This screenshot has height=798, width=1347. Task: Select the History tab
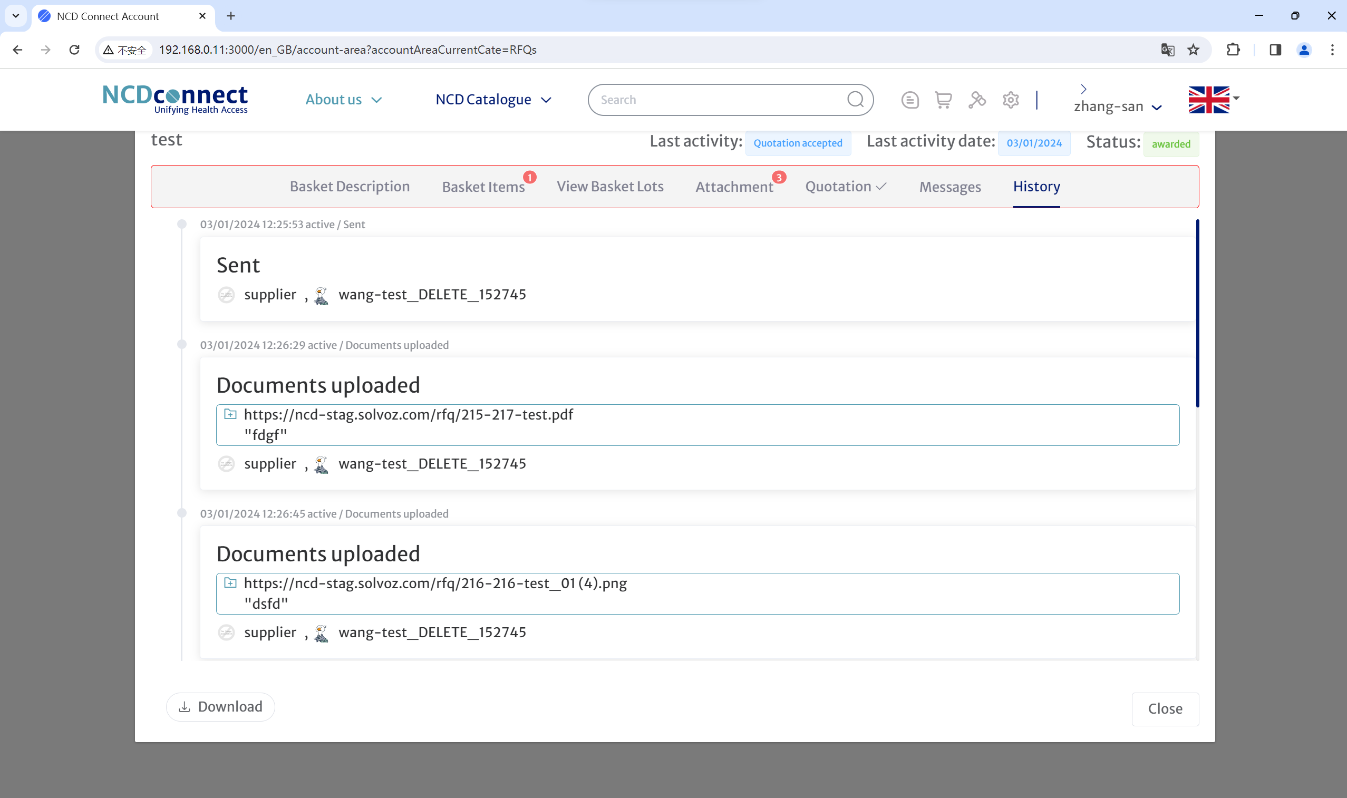[1036, 186]
